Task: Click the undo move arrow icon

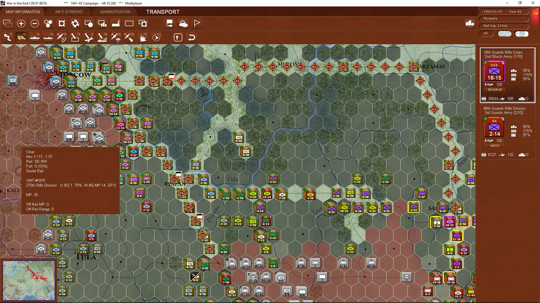Action: (192, 37)
